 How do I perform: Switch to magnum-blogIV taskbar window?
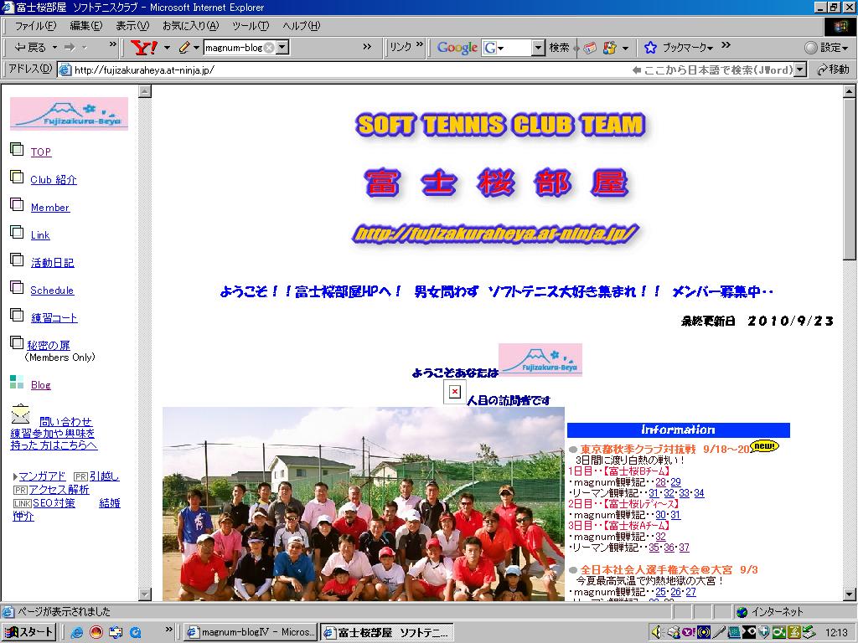tap(250, 632)
